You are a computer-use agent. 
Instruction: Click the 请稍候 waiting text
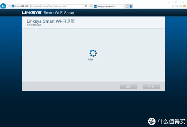click(x=93, y=59)
